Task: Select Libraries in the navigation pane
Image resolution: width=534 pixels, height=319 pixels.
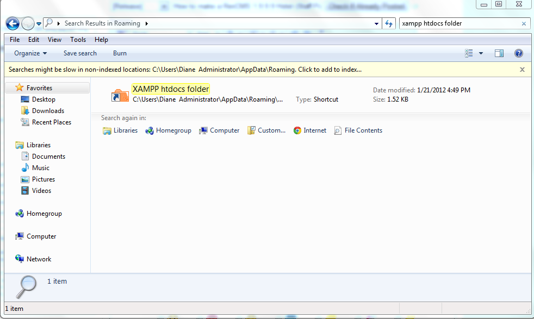Action: click(39, 145)
